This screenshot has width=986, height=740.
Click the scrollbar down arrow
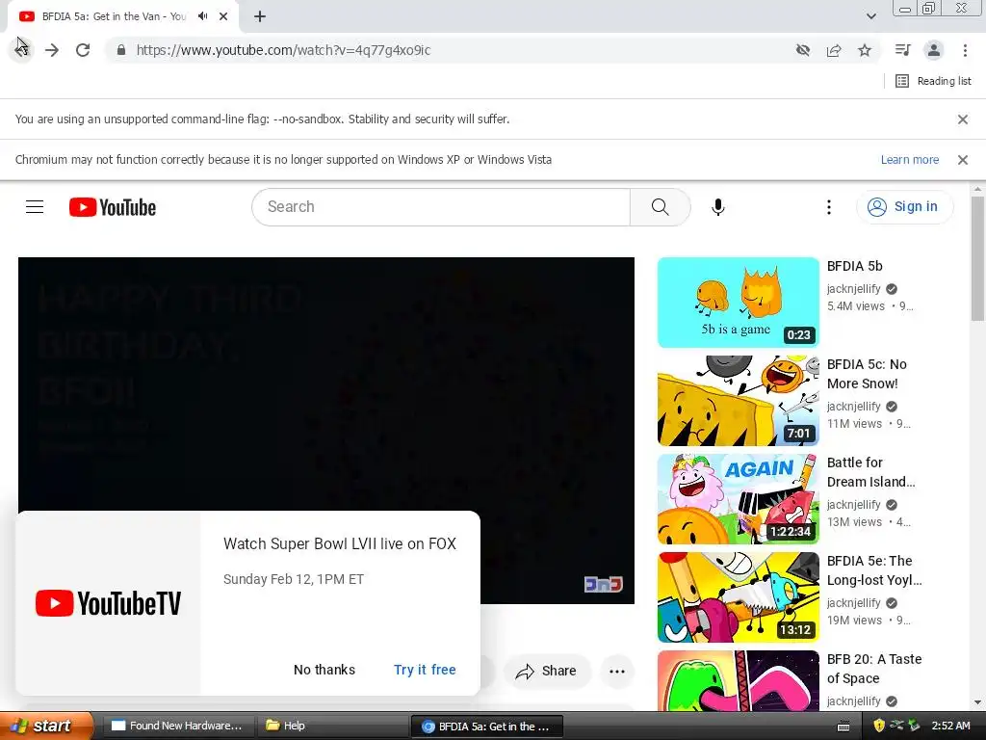coord(977,702)
